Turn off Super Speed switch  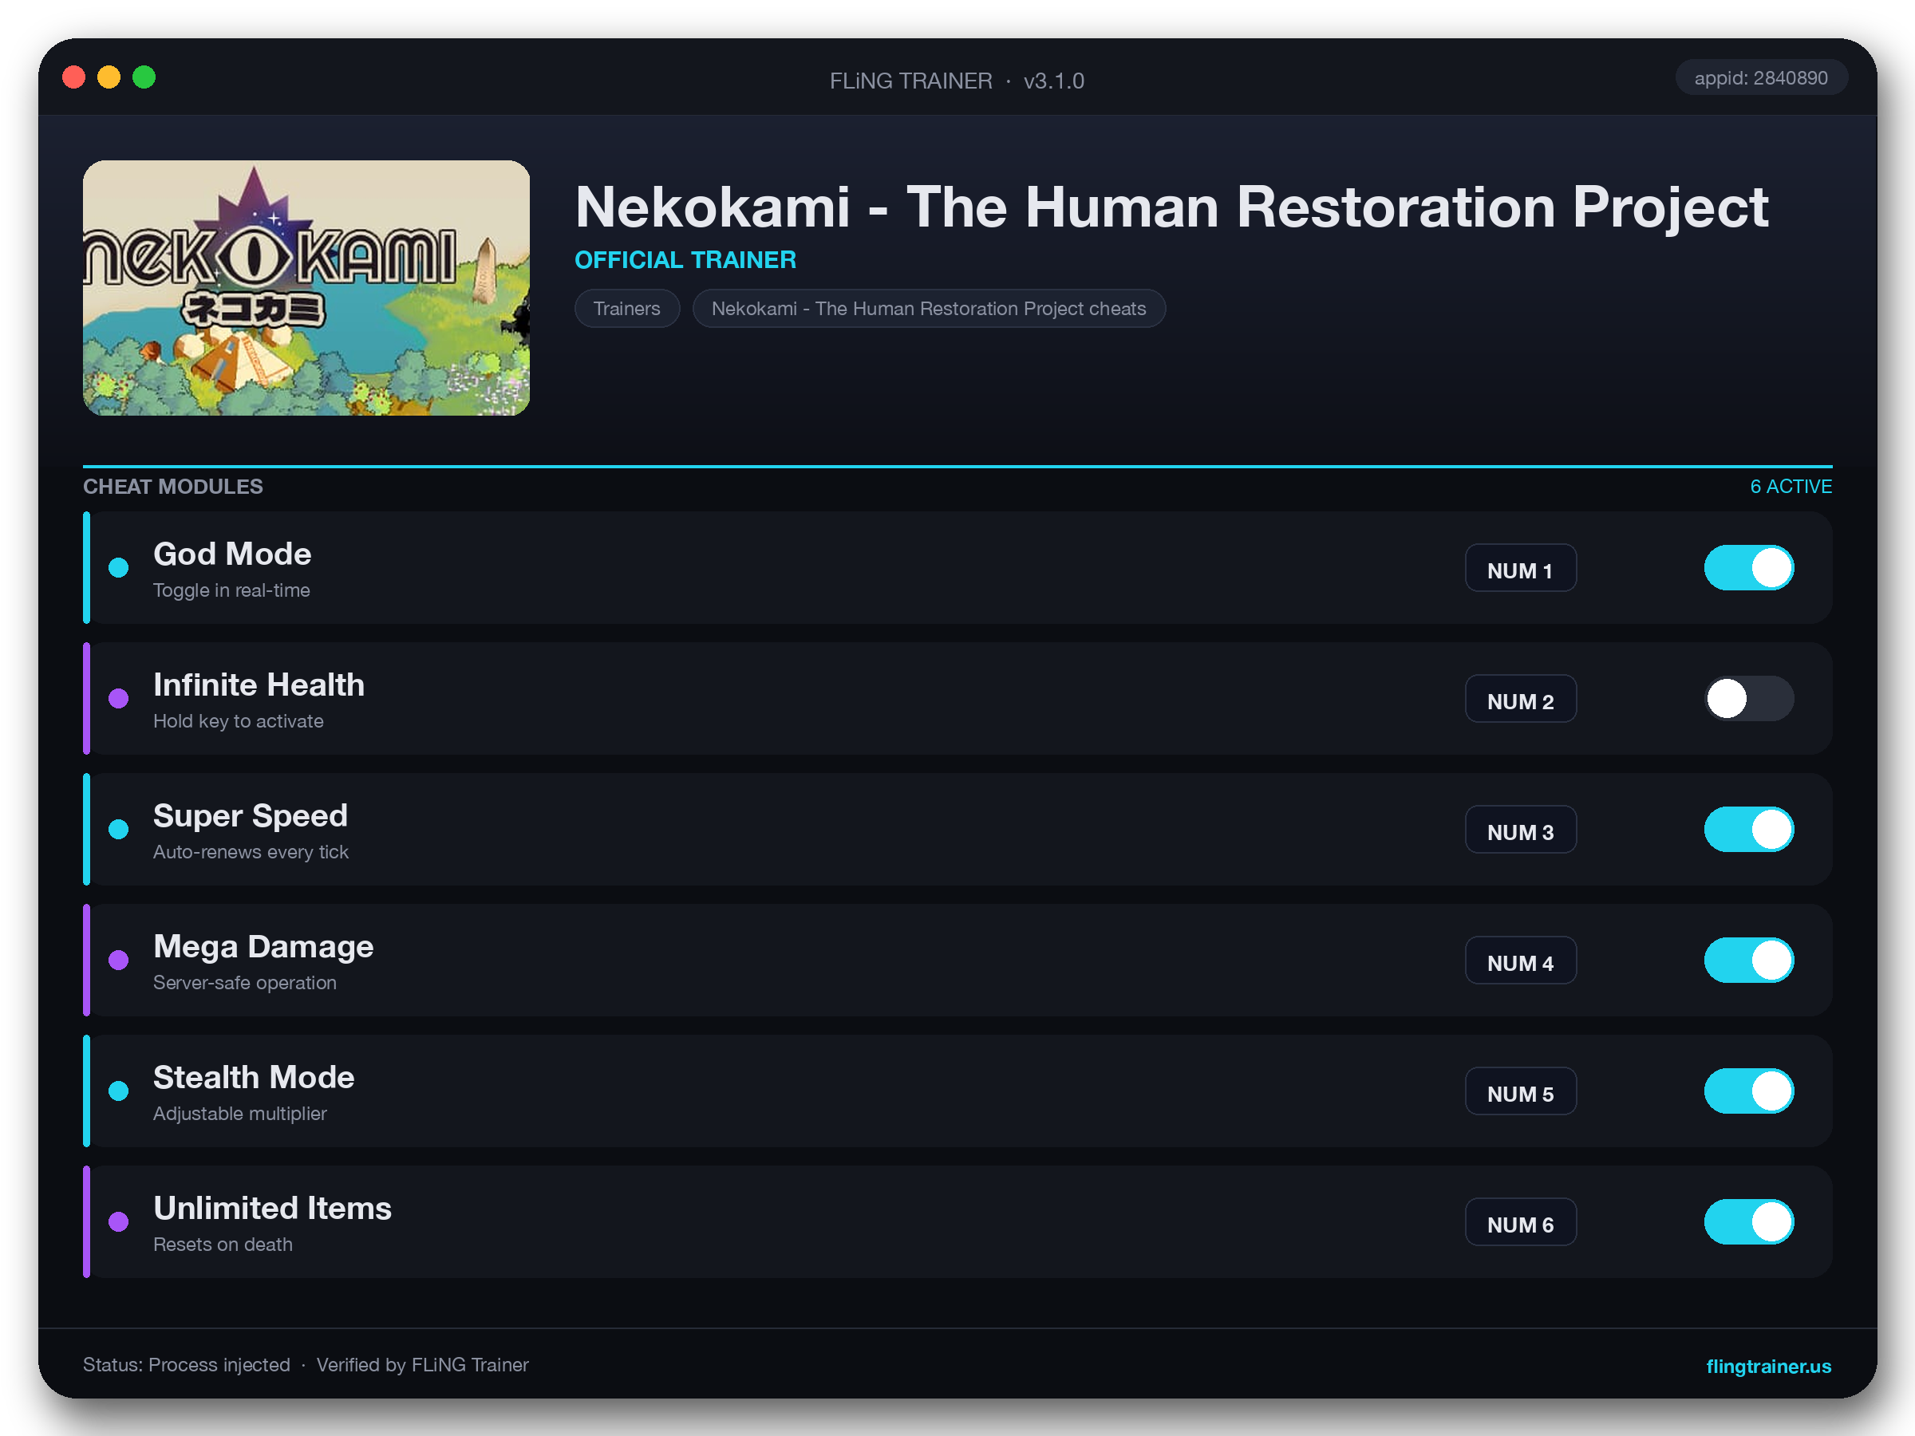[1749, 829]
